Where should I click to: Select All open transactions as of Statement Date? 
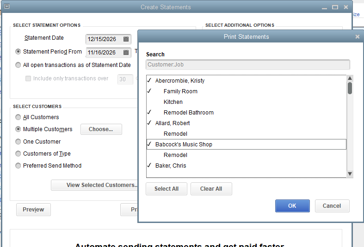[x=19, y=65]
